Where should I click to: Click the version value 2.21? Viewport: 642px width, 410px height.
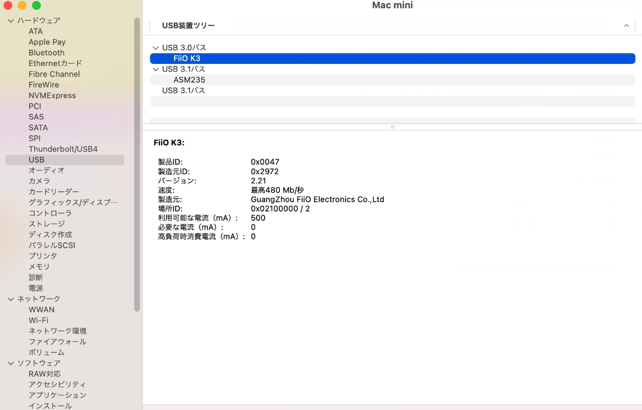[258, 181]
